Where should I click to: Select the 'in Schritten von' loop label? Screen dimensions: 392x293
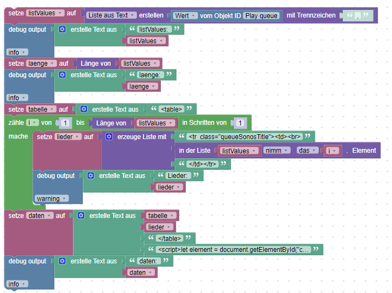(204, 123)
